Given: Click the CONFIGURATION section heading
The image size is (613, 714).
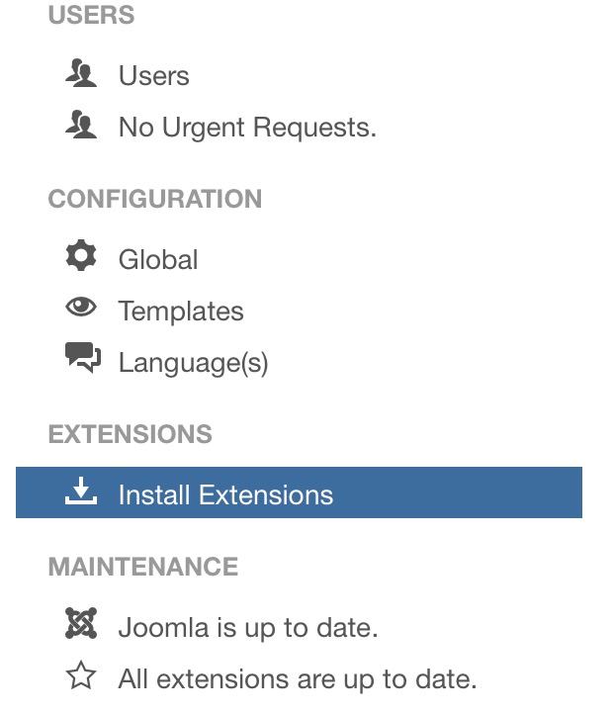Looking at the screenshot, I should pos(155,199).
